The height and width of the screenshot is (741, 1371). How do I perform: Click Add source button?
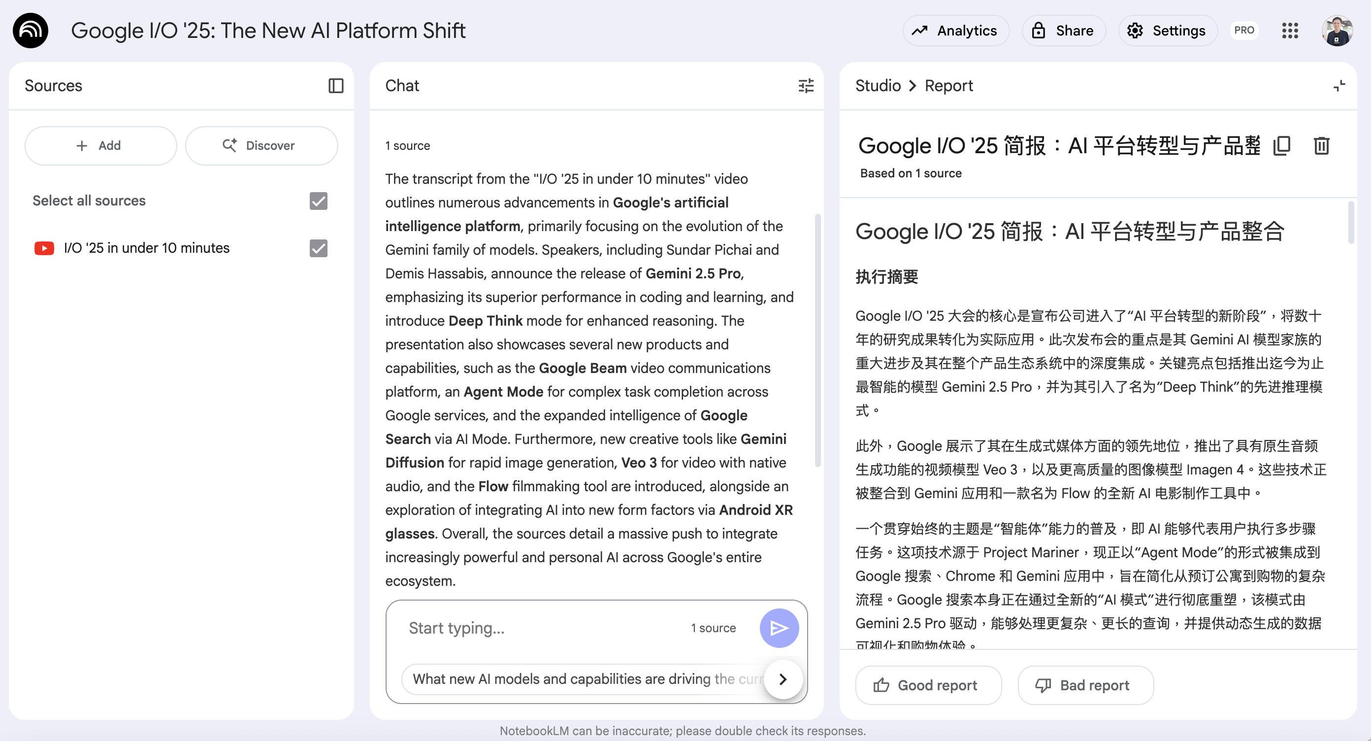coord(100,145)
